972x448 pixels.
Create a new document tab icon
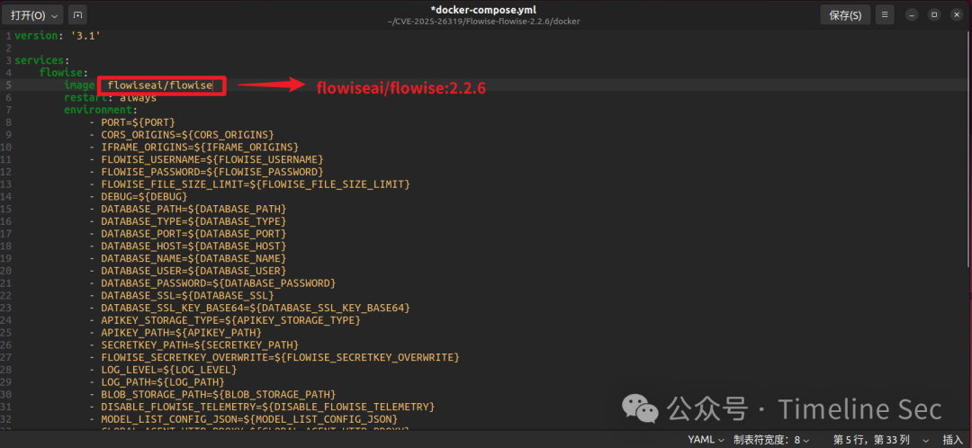(x=77, y=15)
